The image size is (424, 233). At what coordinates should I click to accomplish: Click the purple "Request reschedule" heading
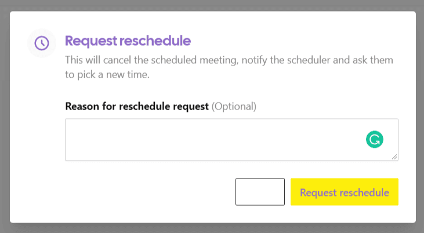[128, 41]
